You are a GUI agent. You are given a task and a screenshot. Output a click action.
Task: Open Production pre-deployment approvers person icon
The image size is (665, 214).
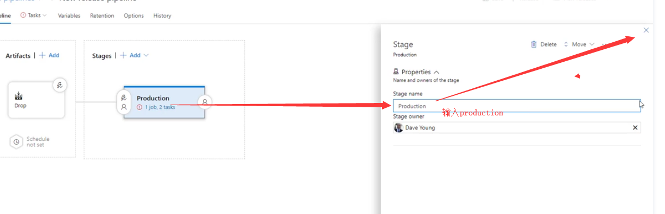coord(124,107)
